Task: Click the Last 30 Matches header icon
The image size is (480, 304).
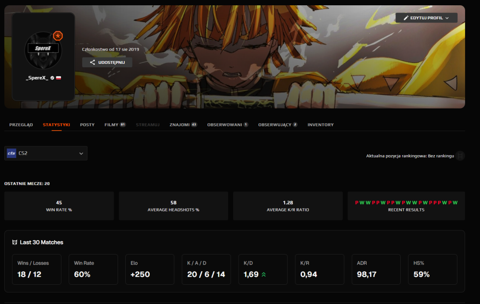Action: tap(15, 243)
